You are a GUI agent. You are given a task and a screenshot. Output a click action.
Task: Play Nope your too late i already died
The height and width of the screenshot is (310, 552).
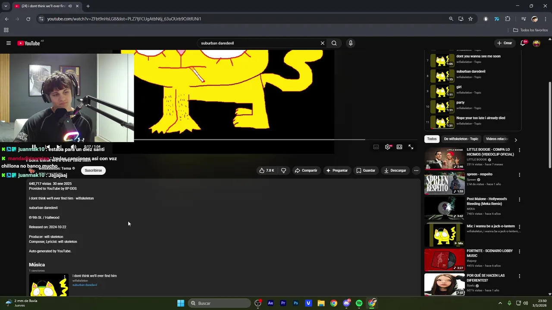click(x=472, y=122)
